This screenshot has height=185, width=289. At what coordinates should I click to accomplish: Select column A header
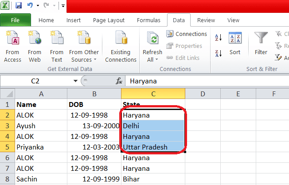[x=41, y=94]
